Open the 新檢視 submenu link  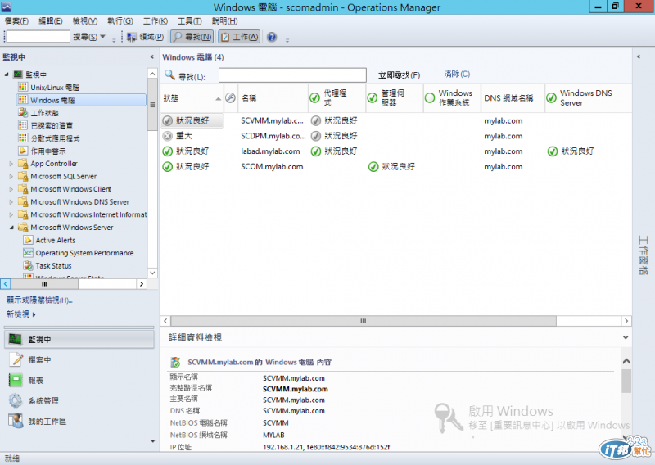point(21,314)
